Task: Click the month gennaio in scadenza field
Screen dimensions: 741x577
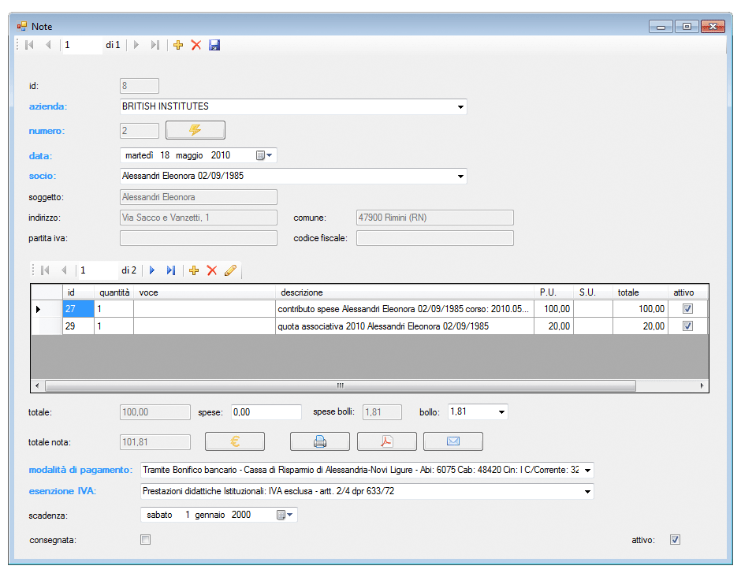Action: click(210, 515)
